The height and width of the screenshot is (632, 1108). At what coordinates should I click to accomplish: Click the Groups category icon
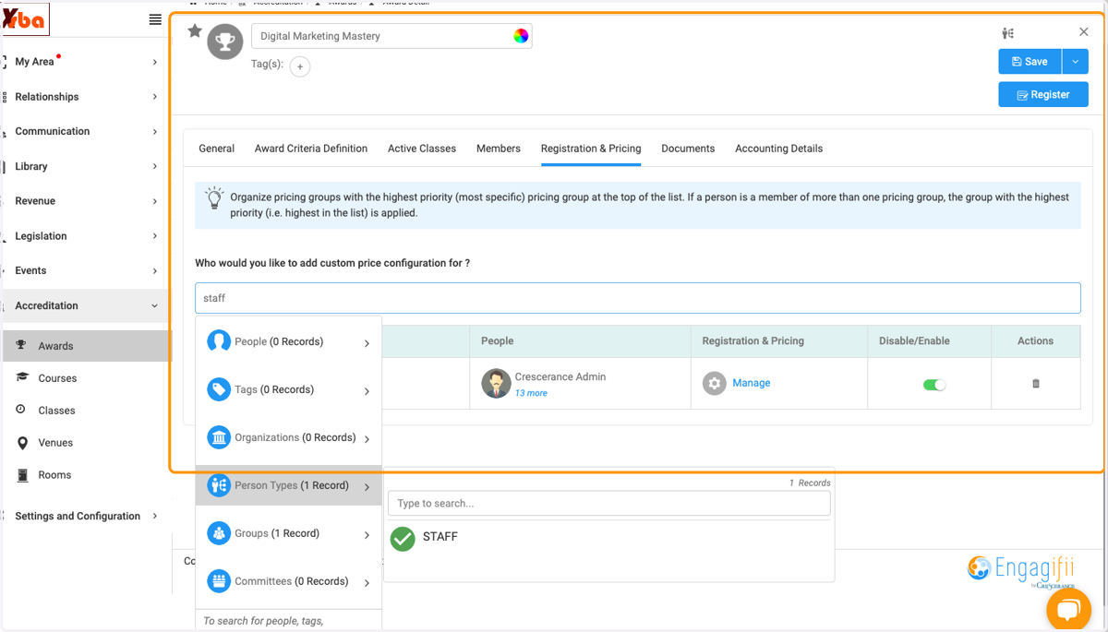219,533
